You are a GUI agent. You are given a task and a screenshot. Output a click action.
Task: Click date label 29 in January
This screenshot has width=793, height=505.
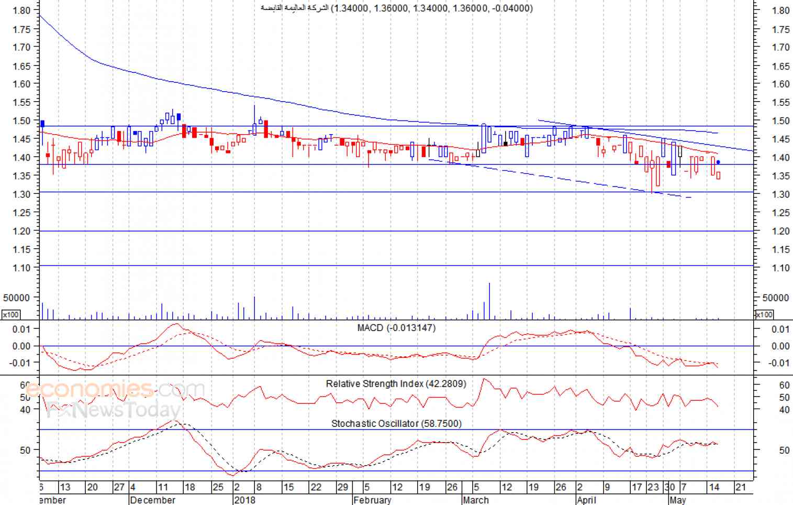tap(342, 487)
